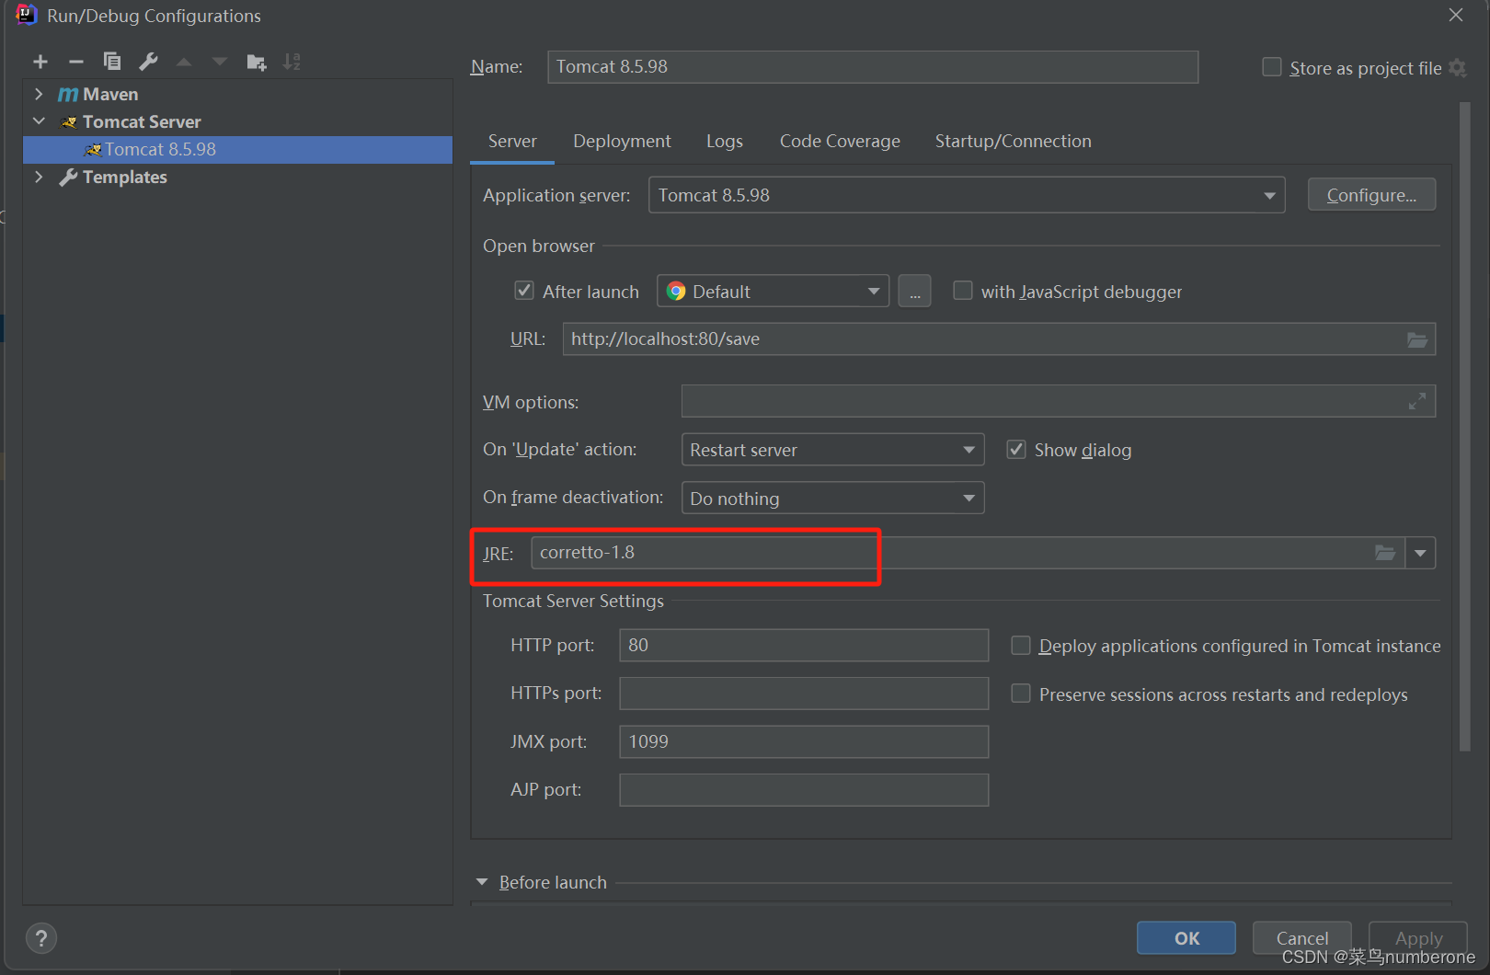Enable Deploy applications configured in Tomcat instance
The width and height of the screenshot is (1490, 975).
tap(1021, 646)
